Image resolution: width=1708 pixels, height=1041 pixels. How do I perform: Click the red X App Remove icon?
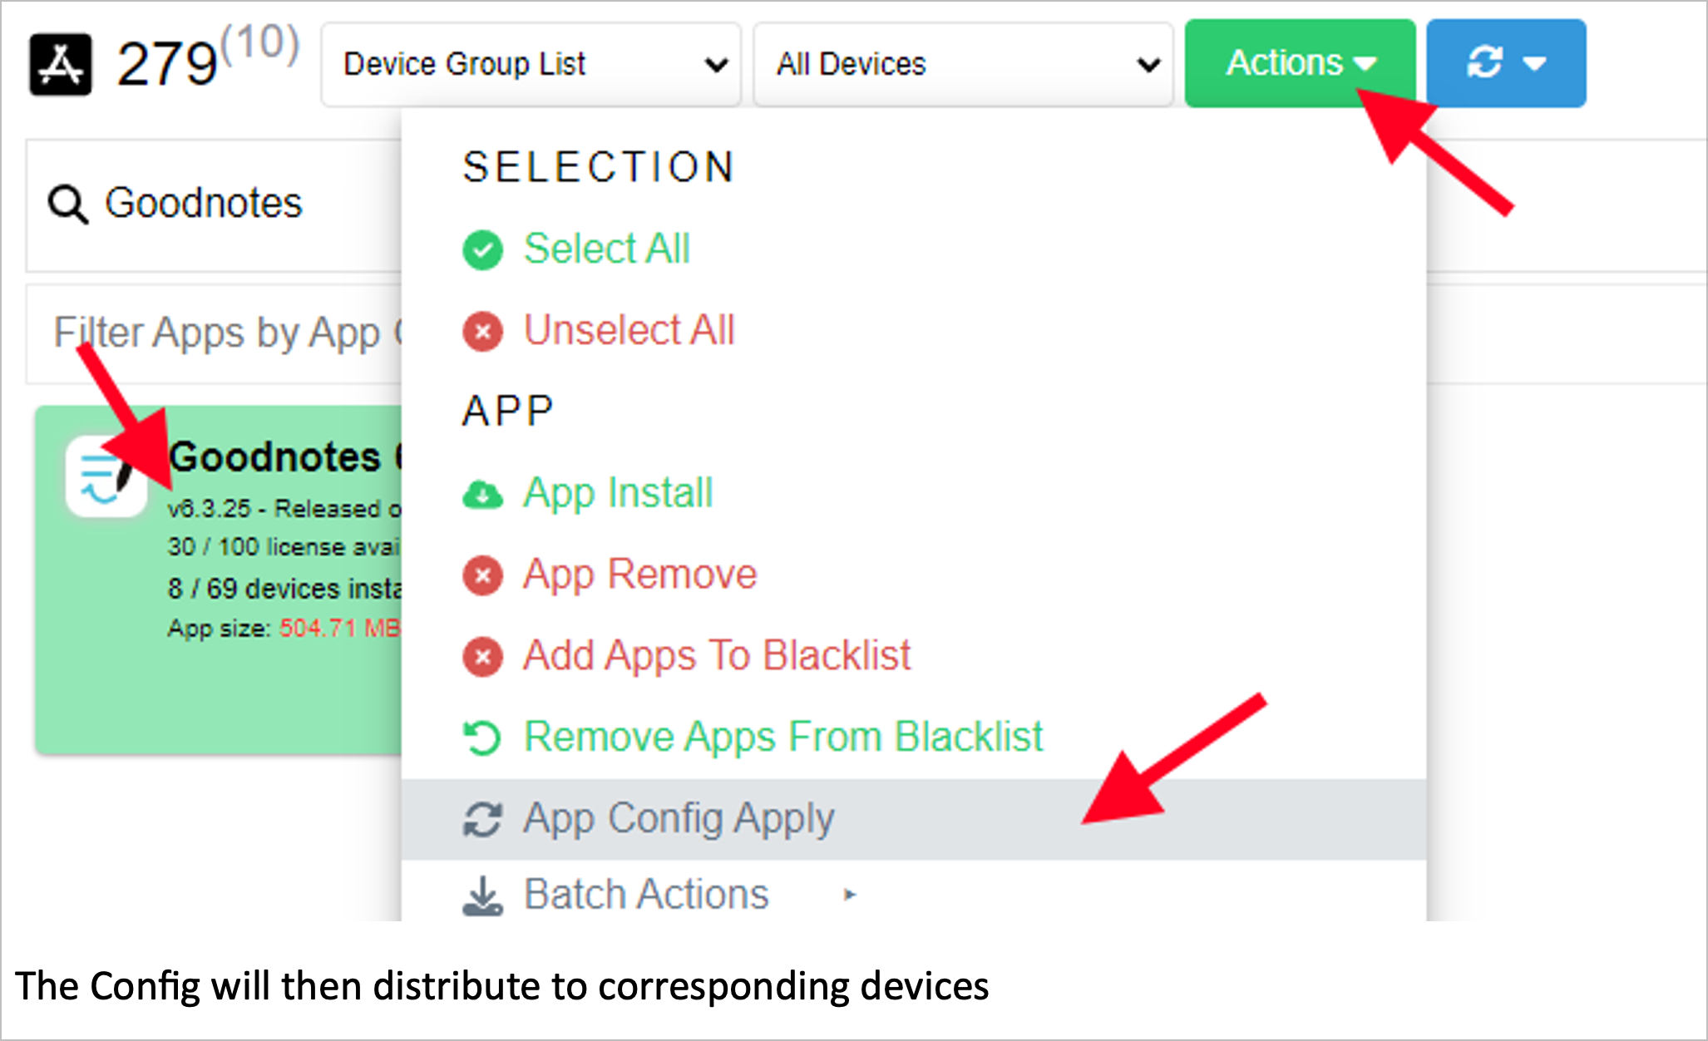click(x=483, y=575)
